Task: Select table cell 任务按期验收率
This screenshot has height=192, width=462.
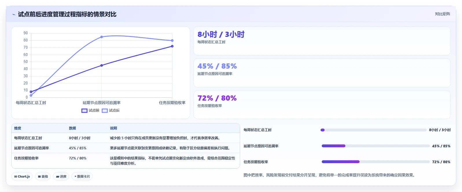Action: point(26,158)
